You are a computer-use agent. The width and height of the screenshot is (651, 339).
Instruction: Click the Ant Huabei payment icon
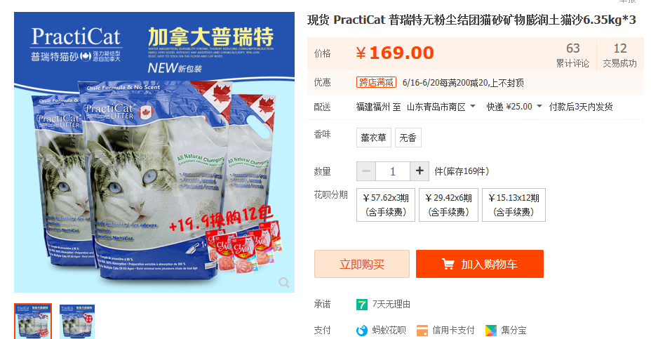[x=362, y=331]
